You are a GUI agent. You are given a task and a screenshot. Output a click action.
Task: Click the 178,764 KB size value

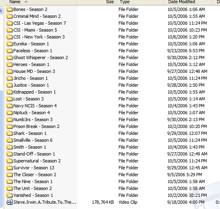[103, 202]
